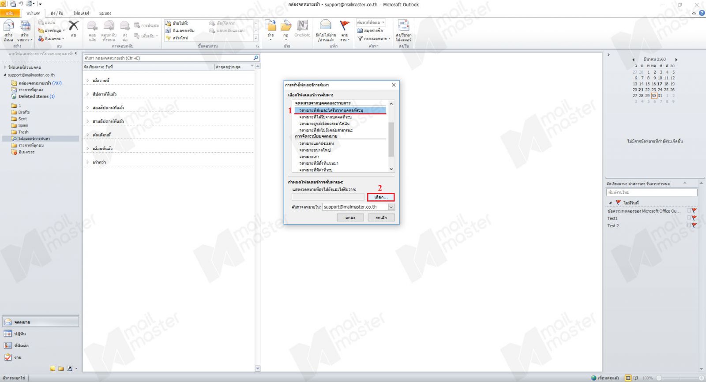Open the support@mailmaster.co.th dropdown in dialog
The height and width of the screenshot is (382, 706).
pyautogui.click(x=391, y=207)
